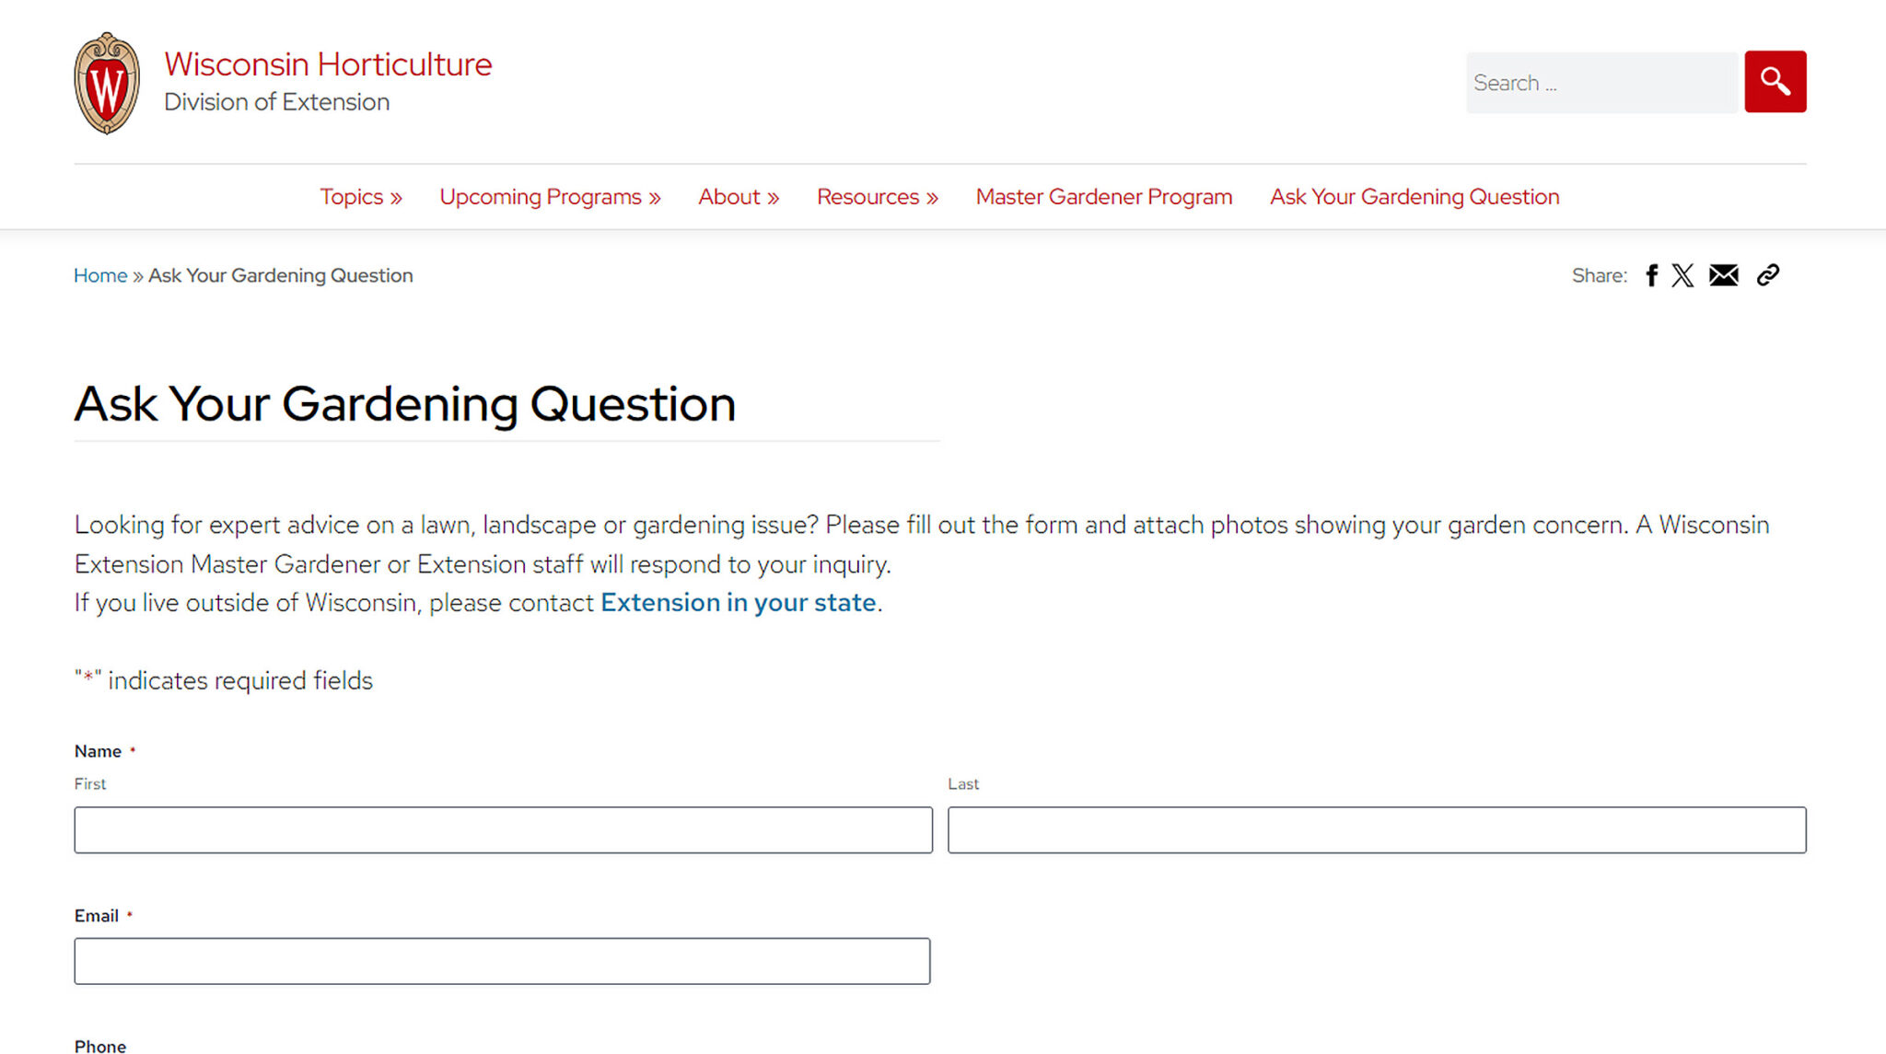Select Ask Your Gardening Question nav item

pyautogui.click(x=1414, y=197)
